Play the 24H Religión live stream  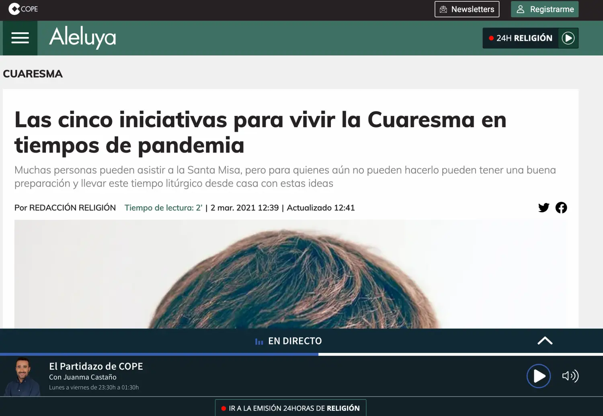click(568, 38)
